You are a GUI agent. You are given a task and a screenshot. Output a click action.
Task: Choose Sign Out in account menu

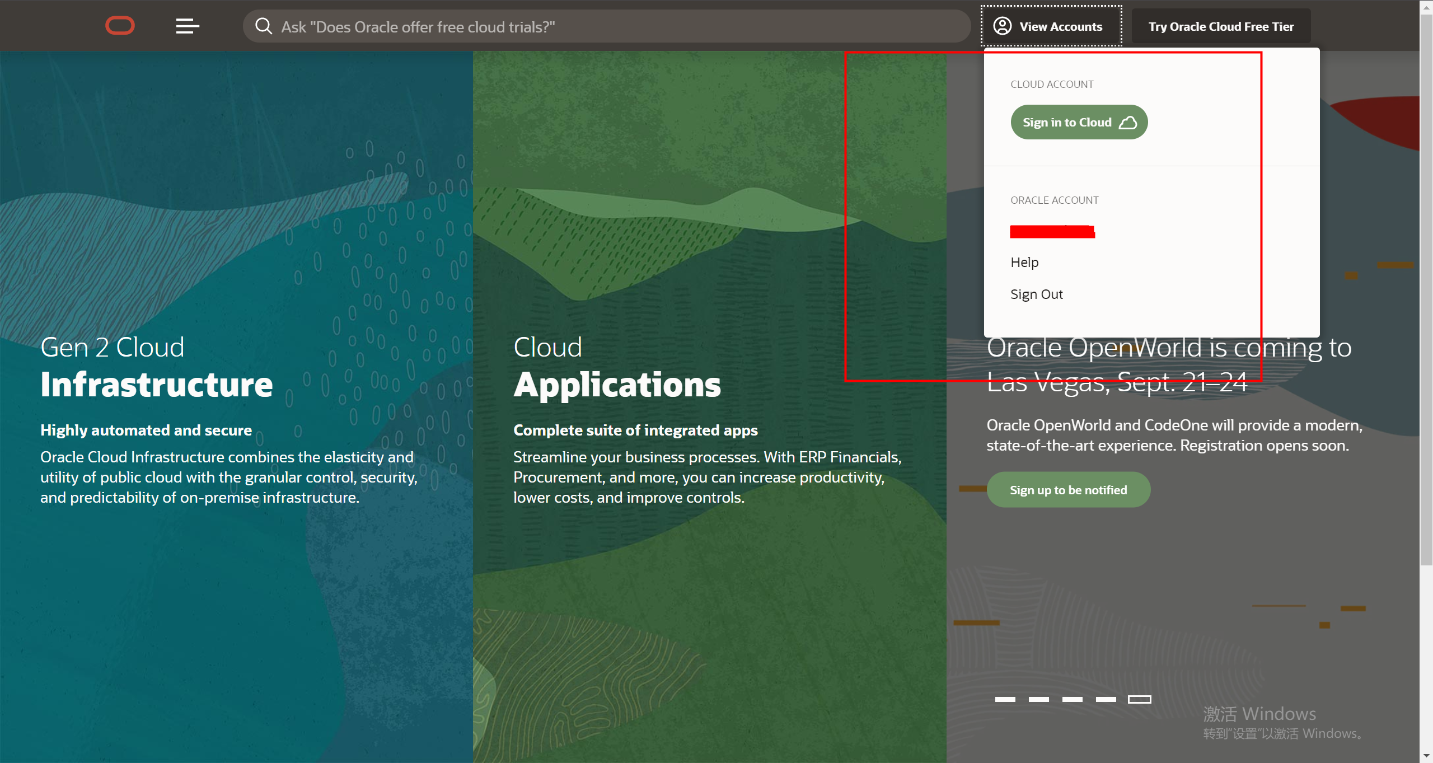click(1036, 294)
